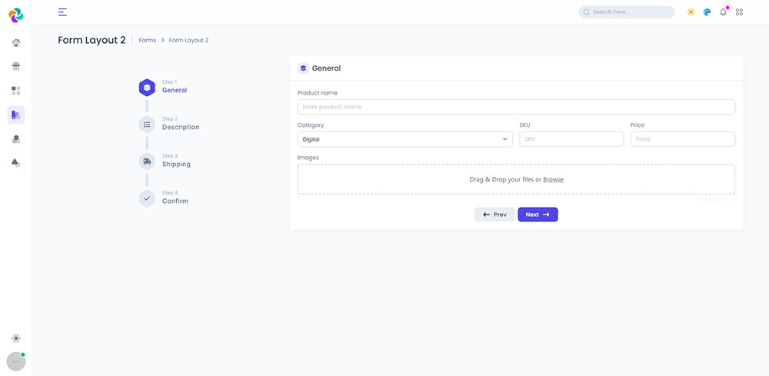The width and height of the screenshot is (769, 376).
Task: Open the gift box sidebar icon
Action: [16, 66]
